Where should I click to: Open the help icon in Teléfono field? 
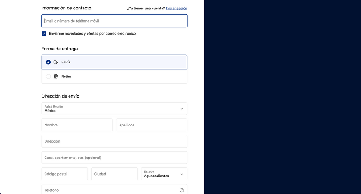(x=182, y=190)
